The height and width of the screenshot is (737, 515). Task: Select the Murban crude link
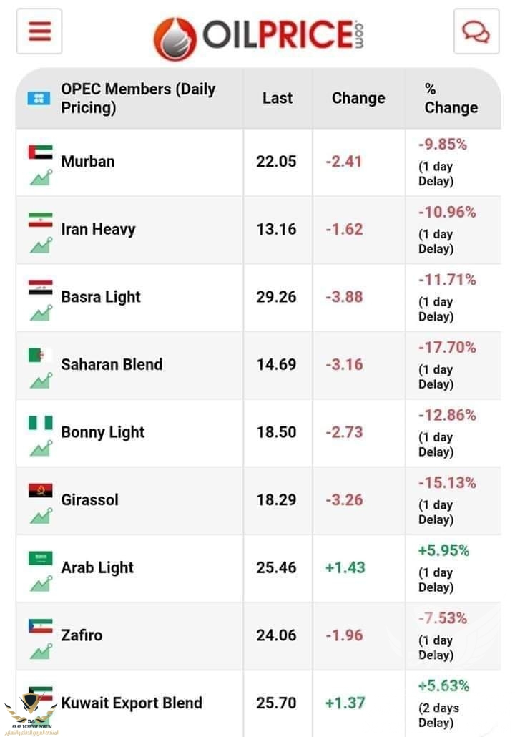pos(88,161)
